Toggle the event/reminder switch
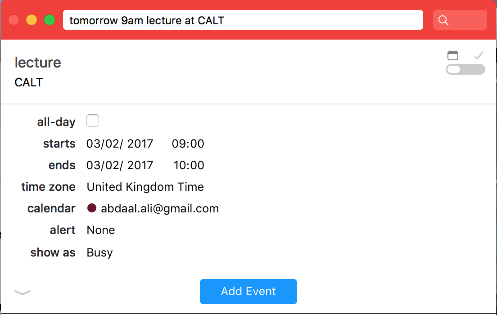 pos(465,69)
